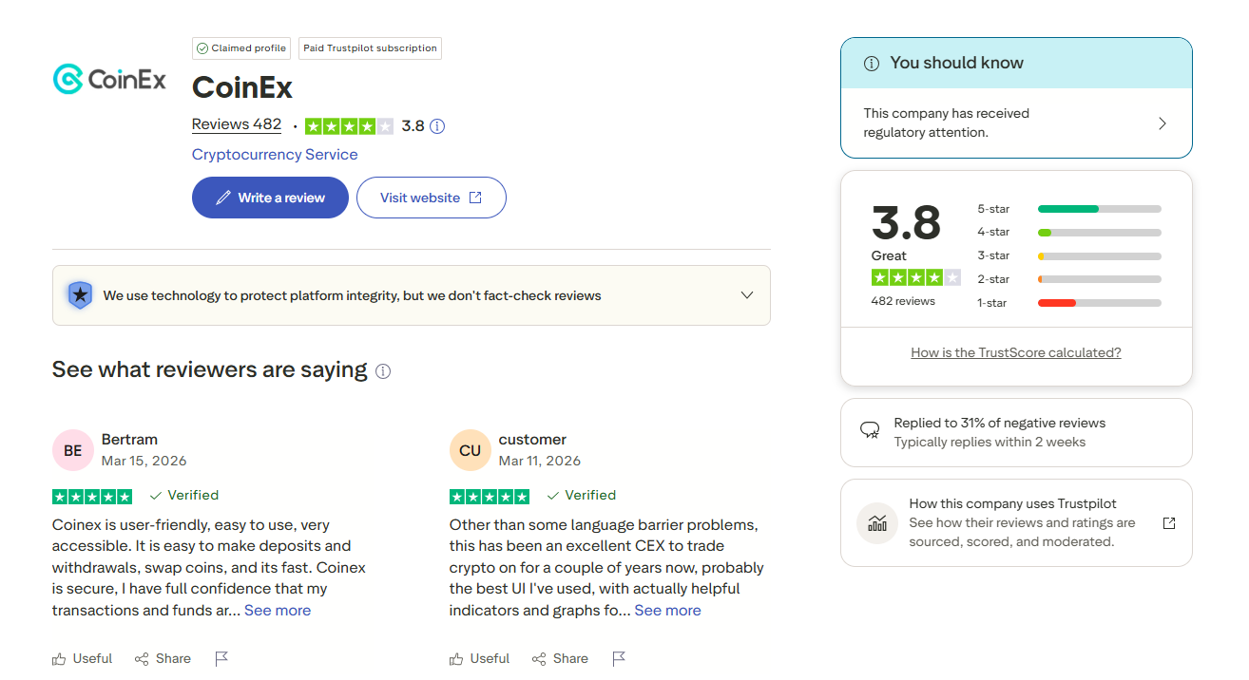The height and width of the screenshot is (680, 1249).
Task: Click the chart icon for How this company uses Trustpilot
Action: (x=877, y=522)
